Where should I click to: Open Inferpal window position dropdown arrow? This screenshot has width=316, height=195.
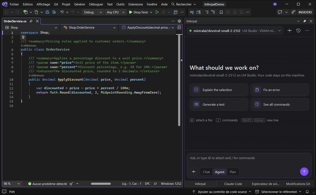pyautogui.click(x=298, y=21)
